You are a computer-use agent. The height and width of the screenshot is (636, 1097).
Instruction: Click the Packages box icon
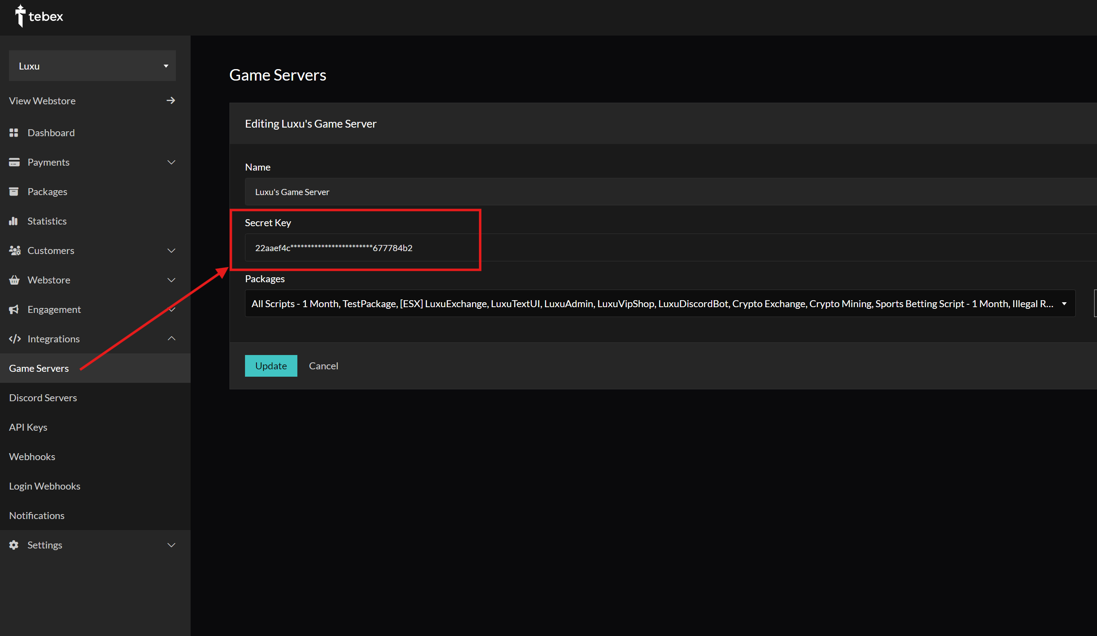point(14,191)
